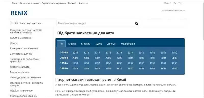
Task: Switch to the Модифікація tab
Action: [128, 44]
